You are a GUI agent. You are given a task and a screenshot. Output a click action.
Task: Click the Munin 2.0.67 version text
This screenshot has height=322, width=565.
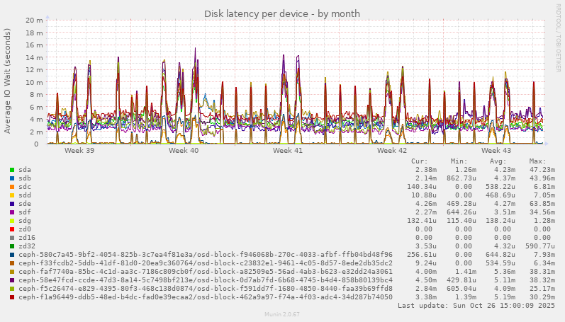coord(282,314)
